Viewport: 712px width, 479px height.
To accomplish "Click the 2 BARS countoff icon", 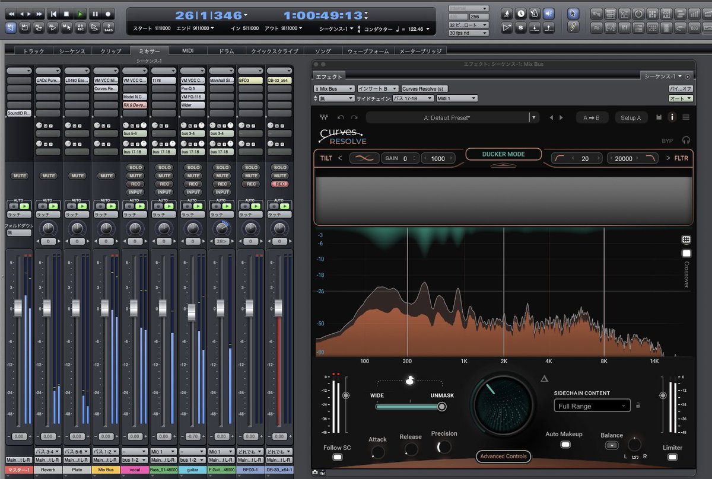I will (x=108, y=27).
